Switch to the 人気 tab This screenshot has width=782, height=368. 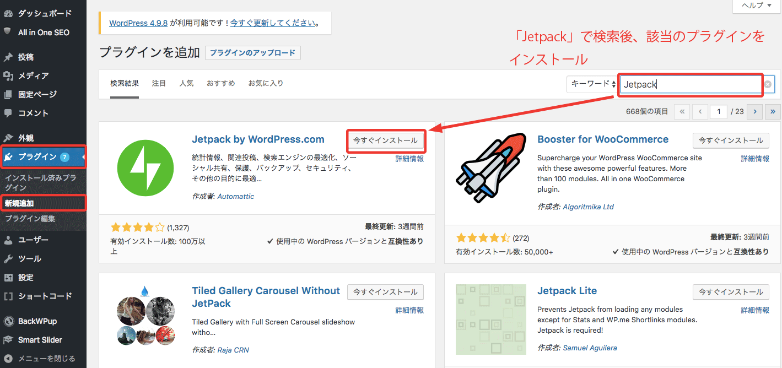(x=186, y=83)
